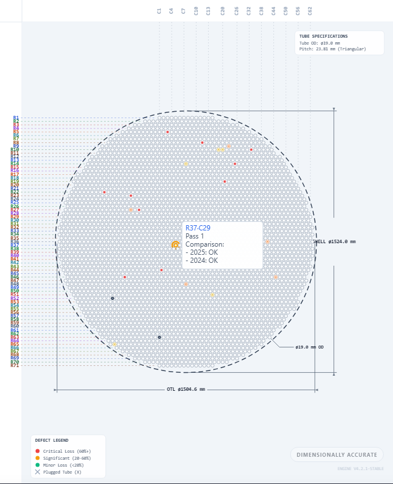
Task: Click the red critical tube in row R46
Action: [124, 277]
